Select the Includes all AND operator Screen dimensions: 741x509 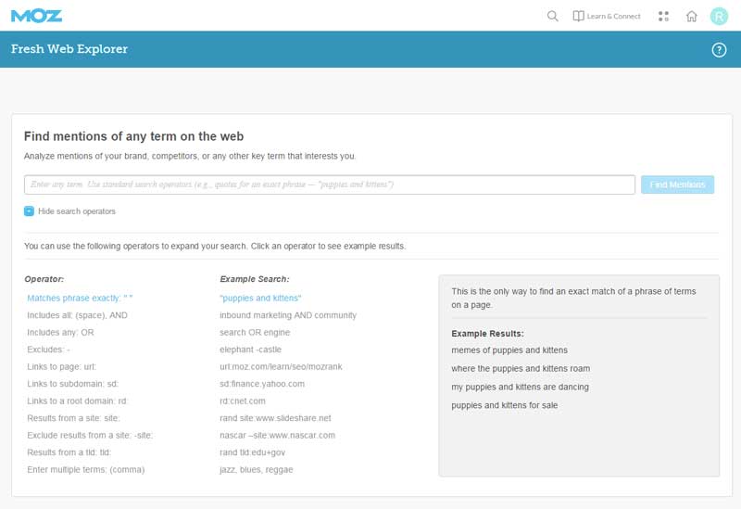(77, 315)
